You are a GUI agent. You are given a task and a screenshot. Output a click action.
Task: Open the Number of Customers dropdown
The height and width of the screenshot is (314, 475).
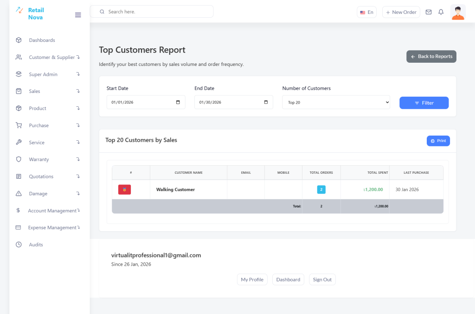pyautogui.click(x=336, y=102)
